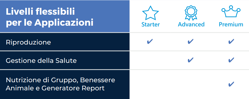Select the Riproduzione checkmark under Premium
249x99 pixels.
tap(231, 42)
